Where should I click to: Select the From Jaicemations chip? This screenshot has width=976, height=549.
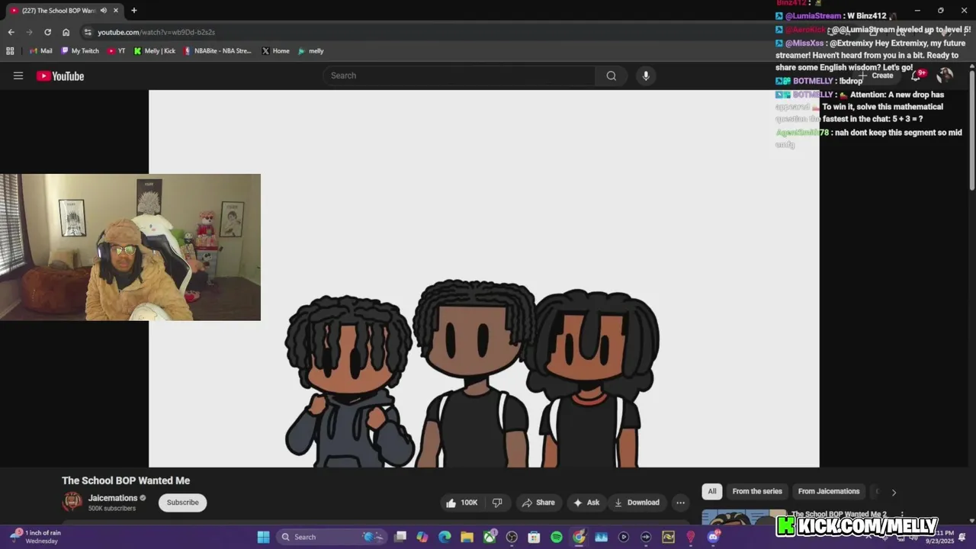click(829, 492)
